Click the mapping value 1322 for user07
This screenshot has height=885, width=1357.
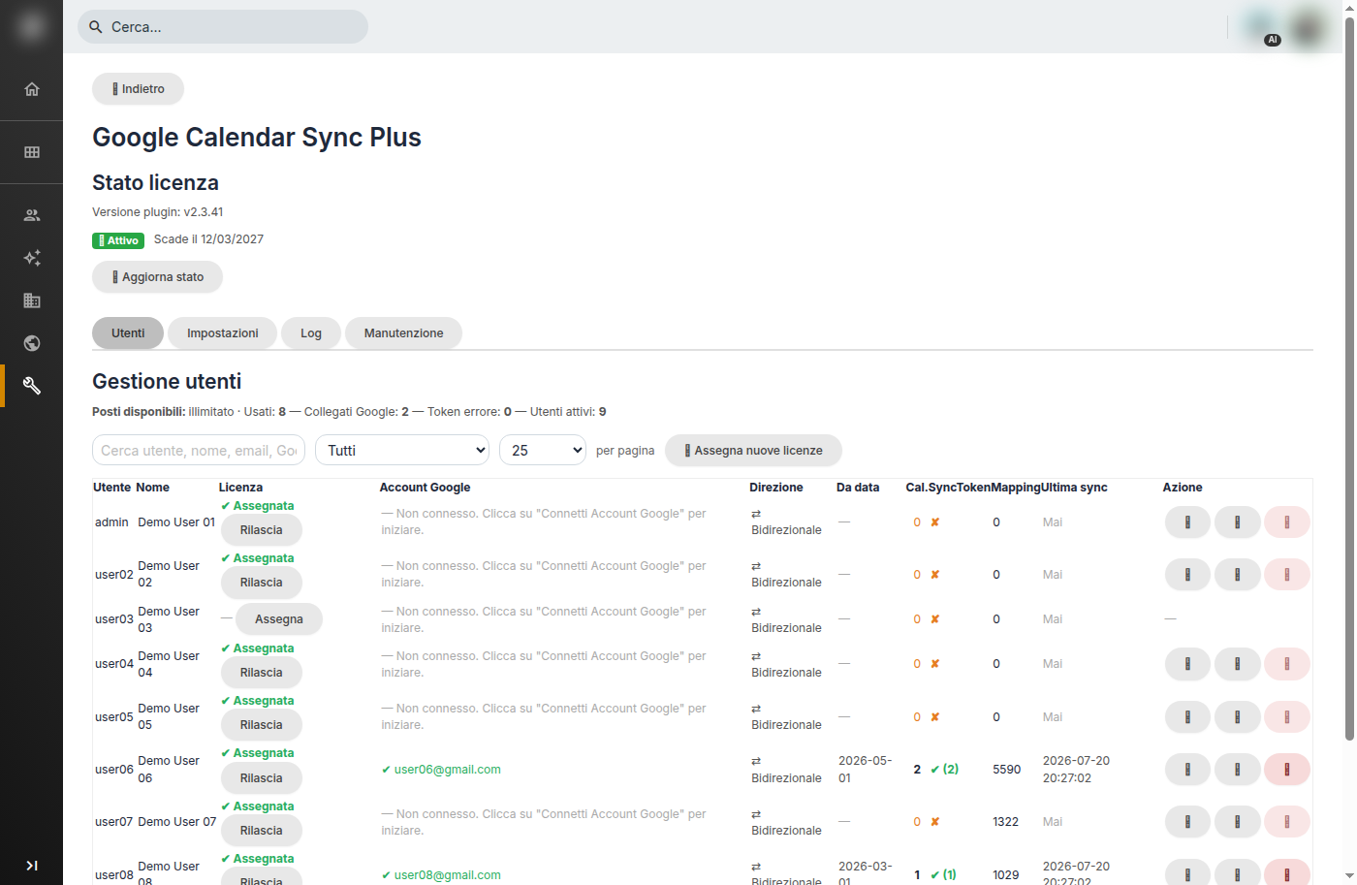coord(1005,822)
